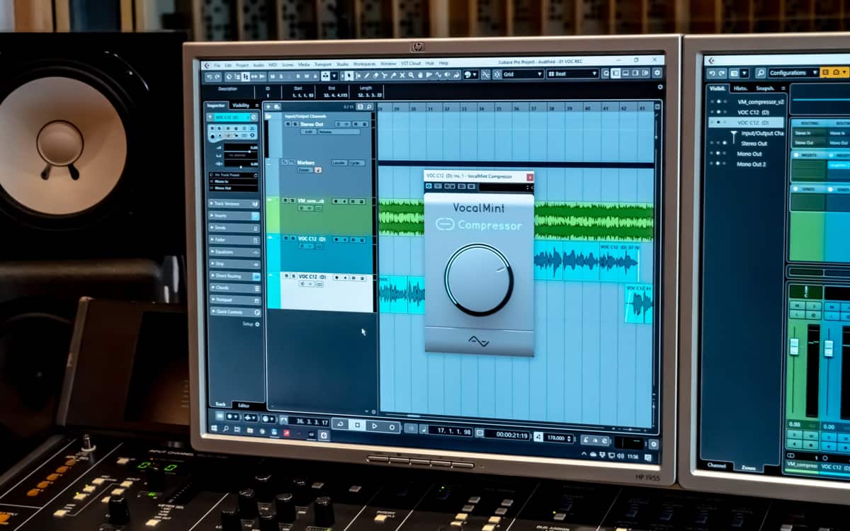Screen dimensions: 850x531
Task: Select Histo. tab in MixConsole
Action: [x=740, y=88]
